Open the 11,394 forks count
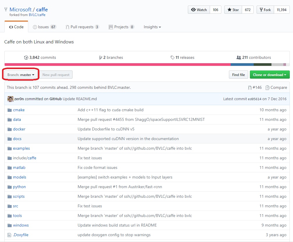This screenshot has height=242, width=293. coord(282,10)
